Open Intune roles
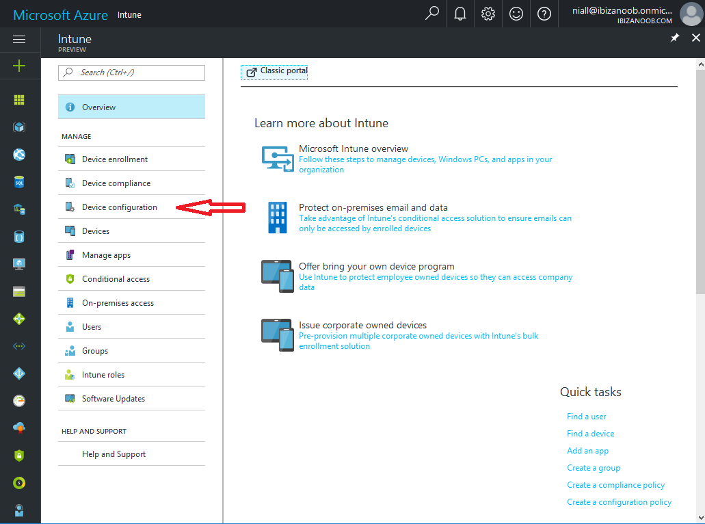 pyautogui.click(x=131, y=375)
